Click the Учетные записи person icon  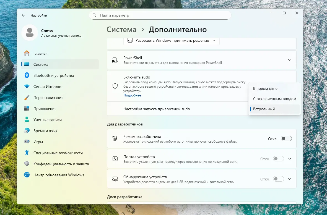coord(27,120)
